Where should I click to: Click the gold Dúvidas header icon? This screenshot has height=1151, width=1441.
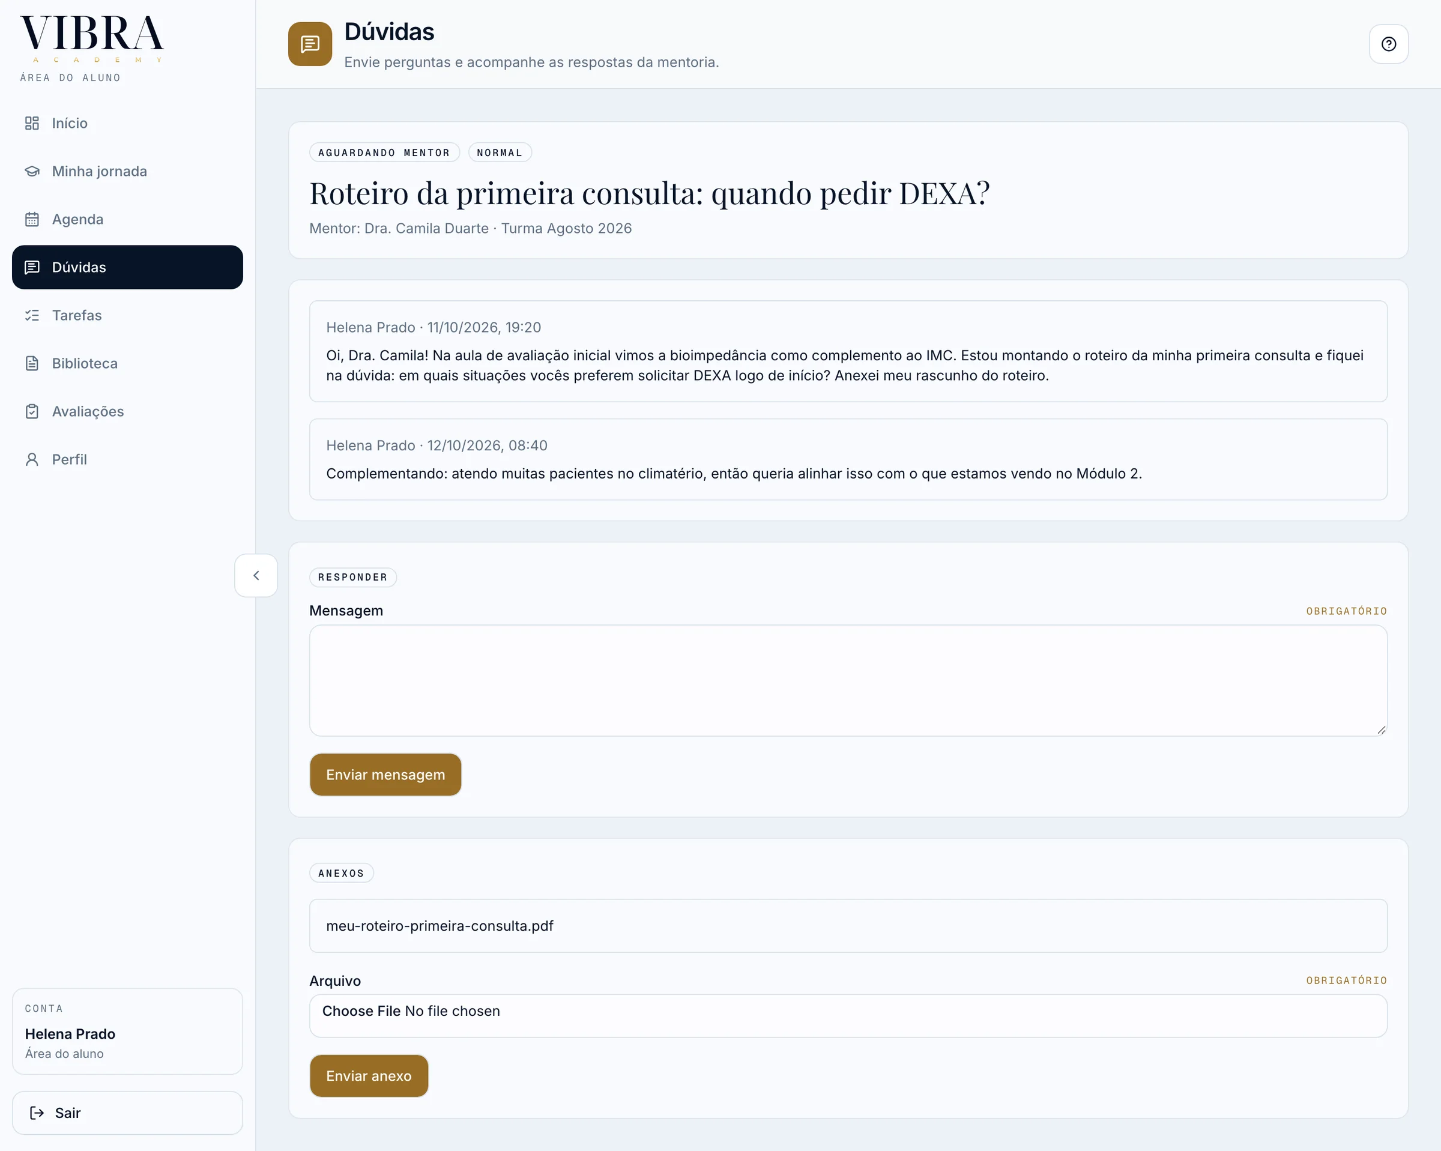(x=310, y=44)
